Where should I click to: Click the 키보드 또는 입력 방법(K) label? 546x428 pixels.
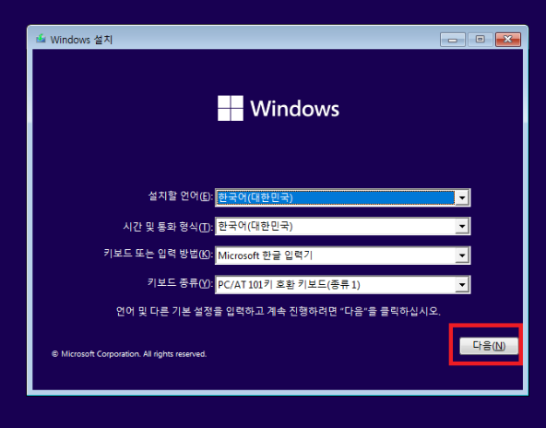158,254
